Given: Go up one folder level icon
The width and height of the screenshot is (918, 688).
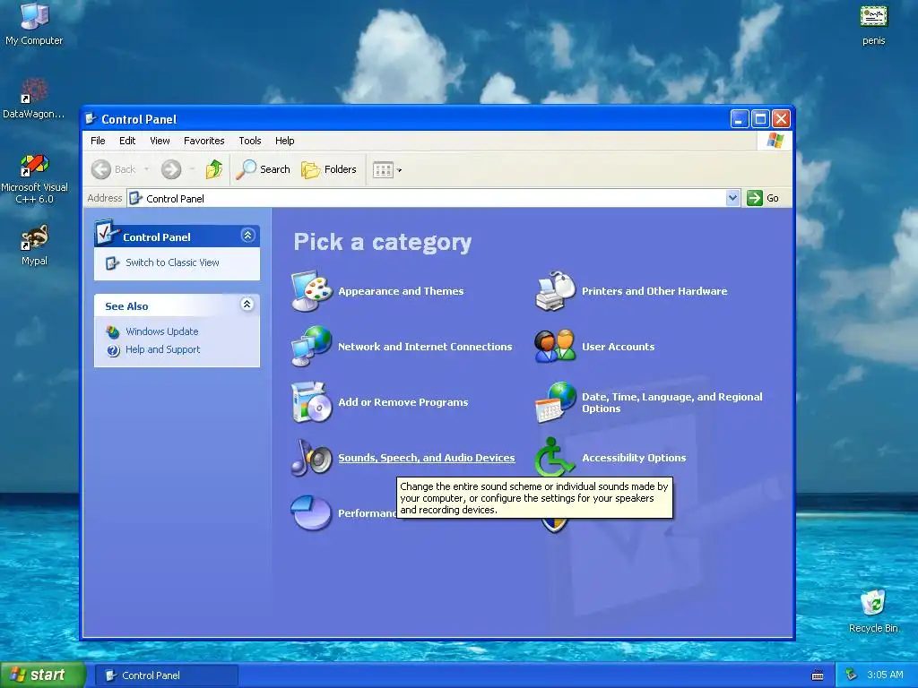Looking at the screenshot, I should click(214, 169).
